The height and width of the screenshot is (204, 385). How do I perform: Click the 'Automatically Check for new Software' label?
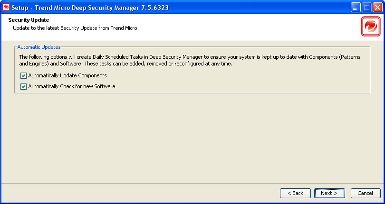(71, 86)
